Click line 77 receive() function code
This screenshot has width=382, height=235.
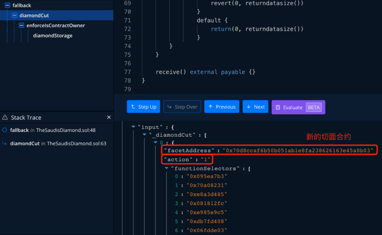pos(205,72)
